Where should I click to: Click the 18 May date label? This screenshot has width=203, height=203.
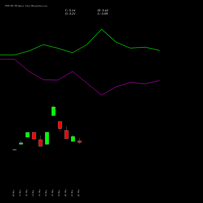click(52, 193)
